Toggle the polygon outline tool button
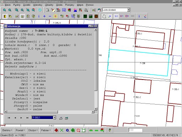Viewport: 182px width, 137px height. click(x=104, y=16)
